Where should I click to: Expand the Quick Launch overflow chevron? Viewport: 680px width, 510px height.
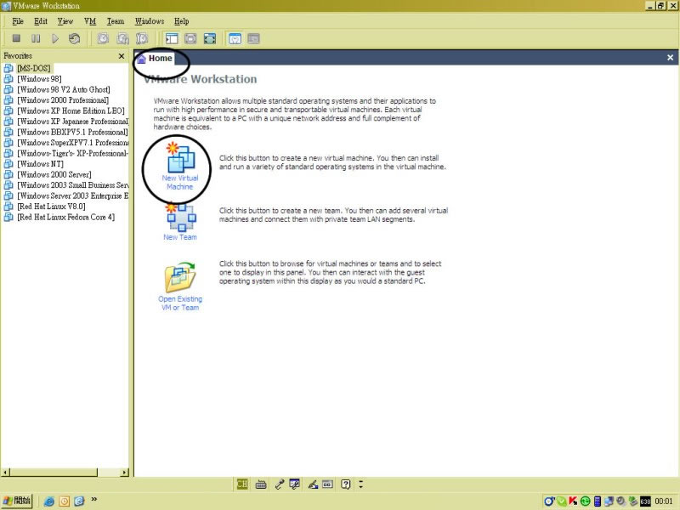pos(94,499)
